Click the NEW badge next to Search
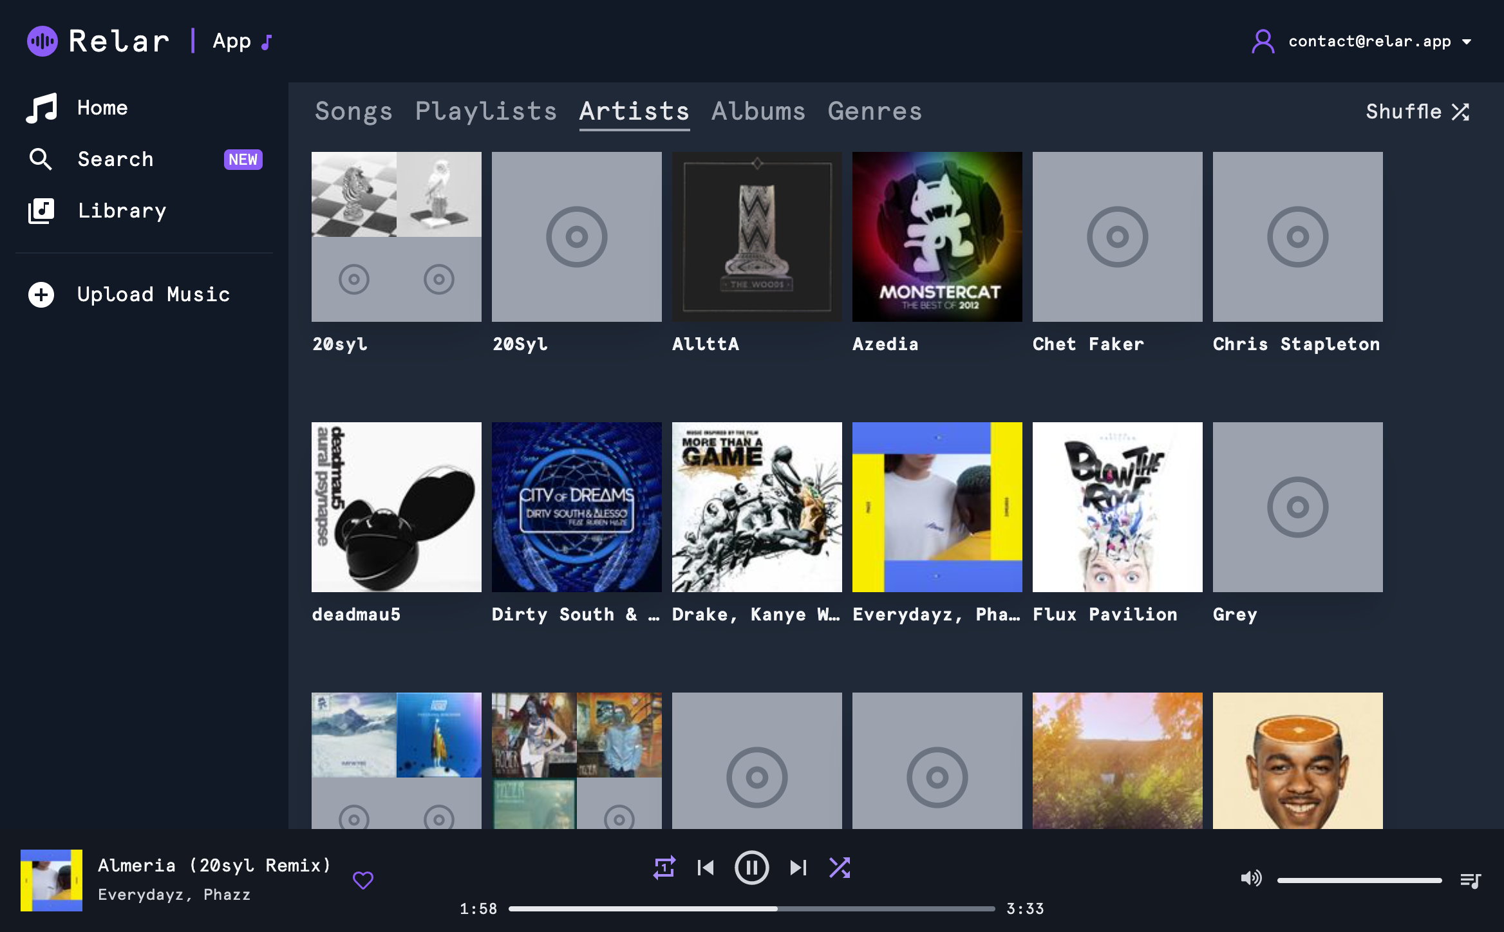The height and width of the screenshot is (932, 1504). pyautogui.click(x=243, y=160)
